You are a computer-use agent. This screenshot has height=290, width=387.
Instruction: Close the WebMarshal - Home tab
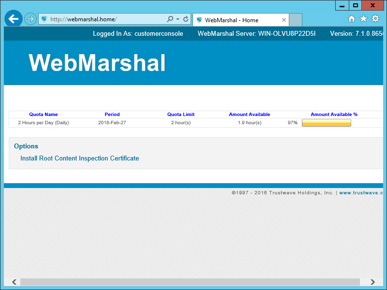tap(284, 20)
